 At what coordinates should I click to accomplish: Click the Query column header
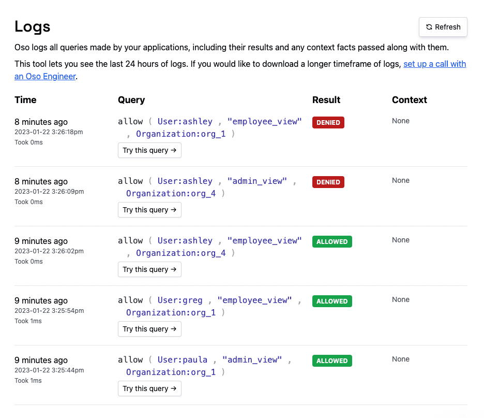[x=131, y=100]
